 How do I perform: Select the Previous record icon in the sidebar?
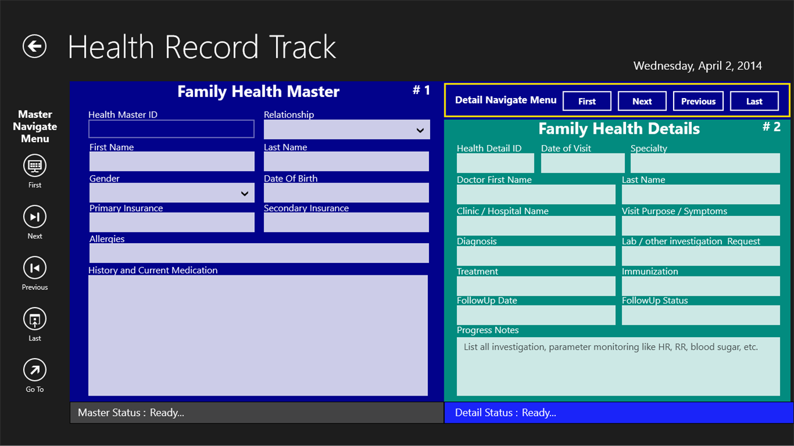tap(35, 268)
